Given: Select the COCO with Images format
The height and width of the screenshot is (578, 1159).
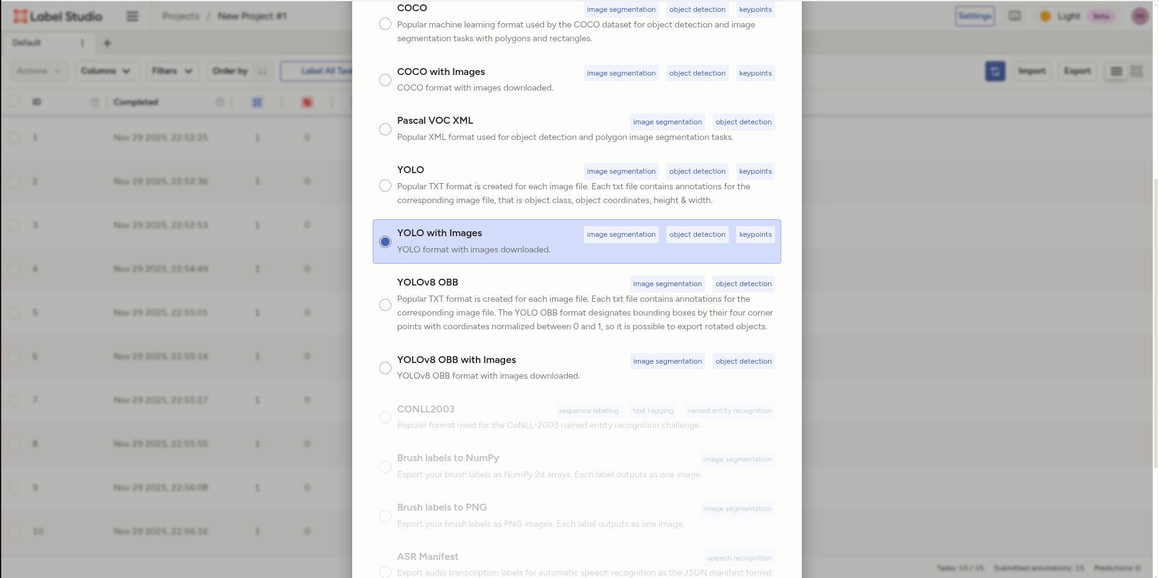Looking at the screenshot, I should point(385,80).
